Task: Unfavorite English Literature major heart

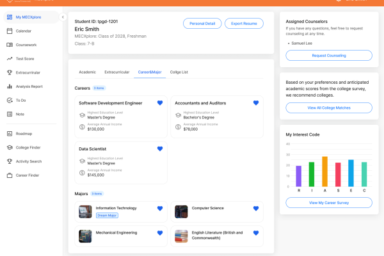Action: tap(256, 233)
